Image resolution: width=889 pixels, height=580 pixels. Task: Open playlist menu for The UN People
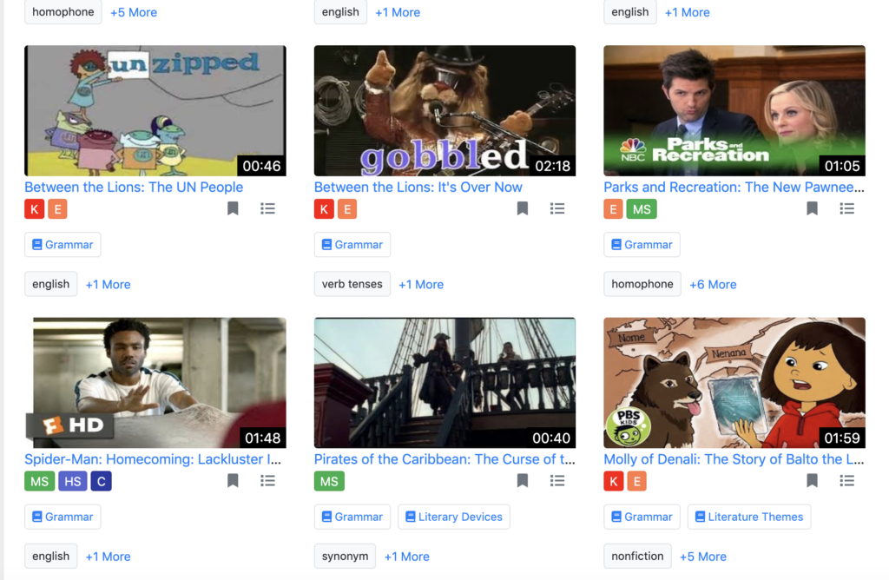(267, 208)
